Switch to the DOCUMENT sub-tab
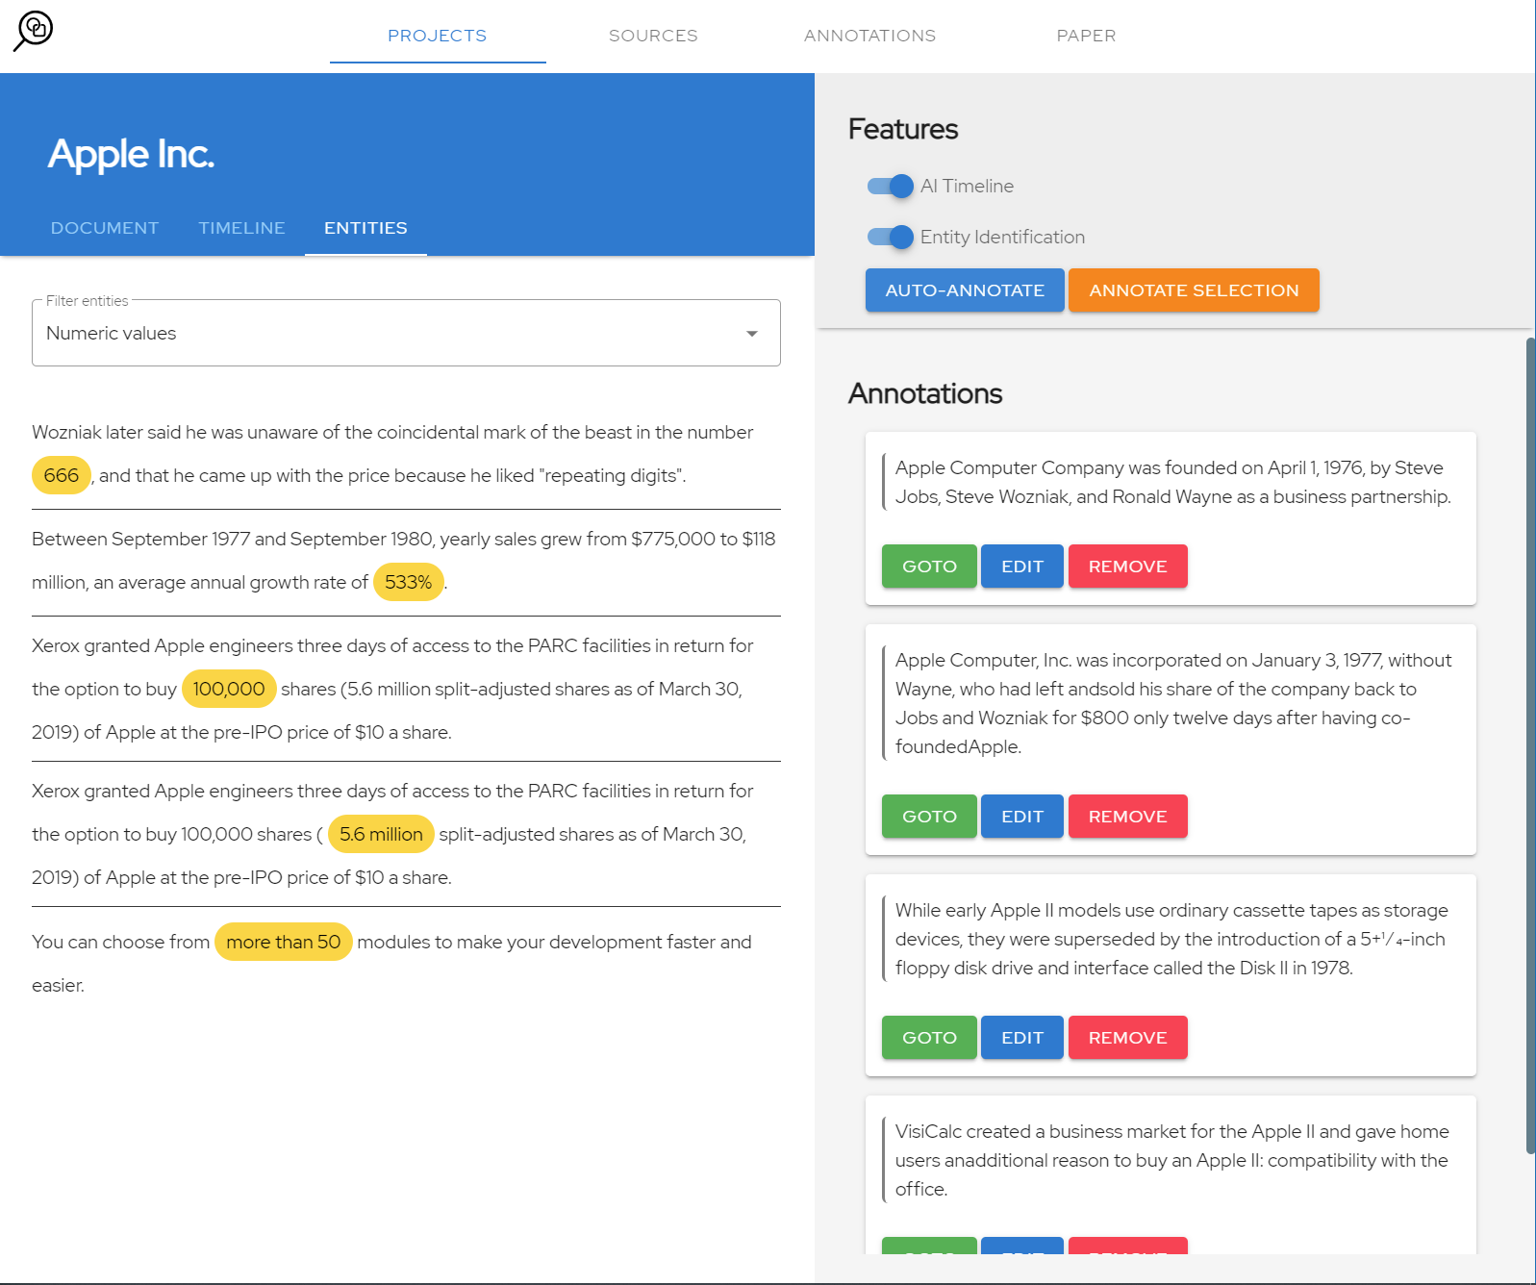The width and height of the screenshot is (1536, 1285). (x=105, y=228)
